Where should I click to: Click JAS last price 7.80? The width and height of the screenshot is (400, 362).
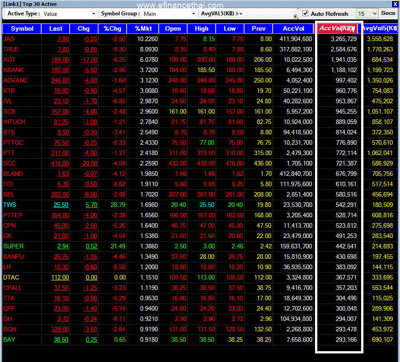coord(63,39)
